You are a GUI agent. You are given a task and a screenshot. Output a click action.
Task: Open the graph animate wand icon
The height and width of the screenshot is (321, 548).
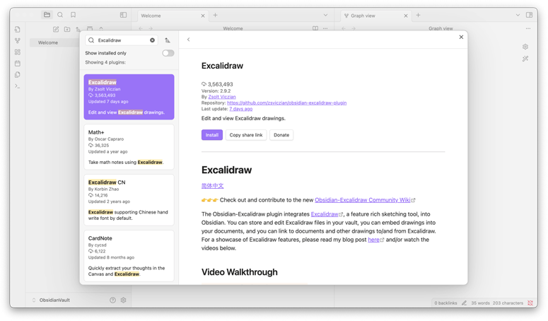[x=525, y=59]
